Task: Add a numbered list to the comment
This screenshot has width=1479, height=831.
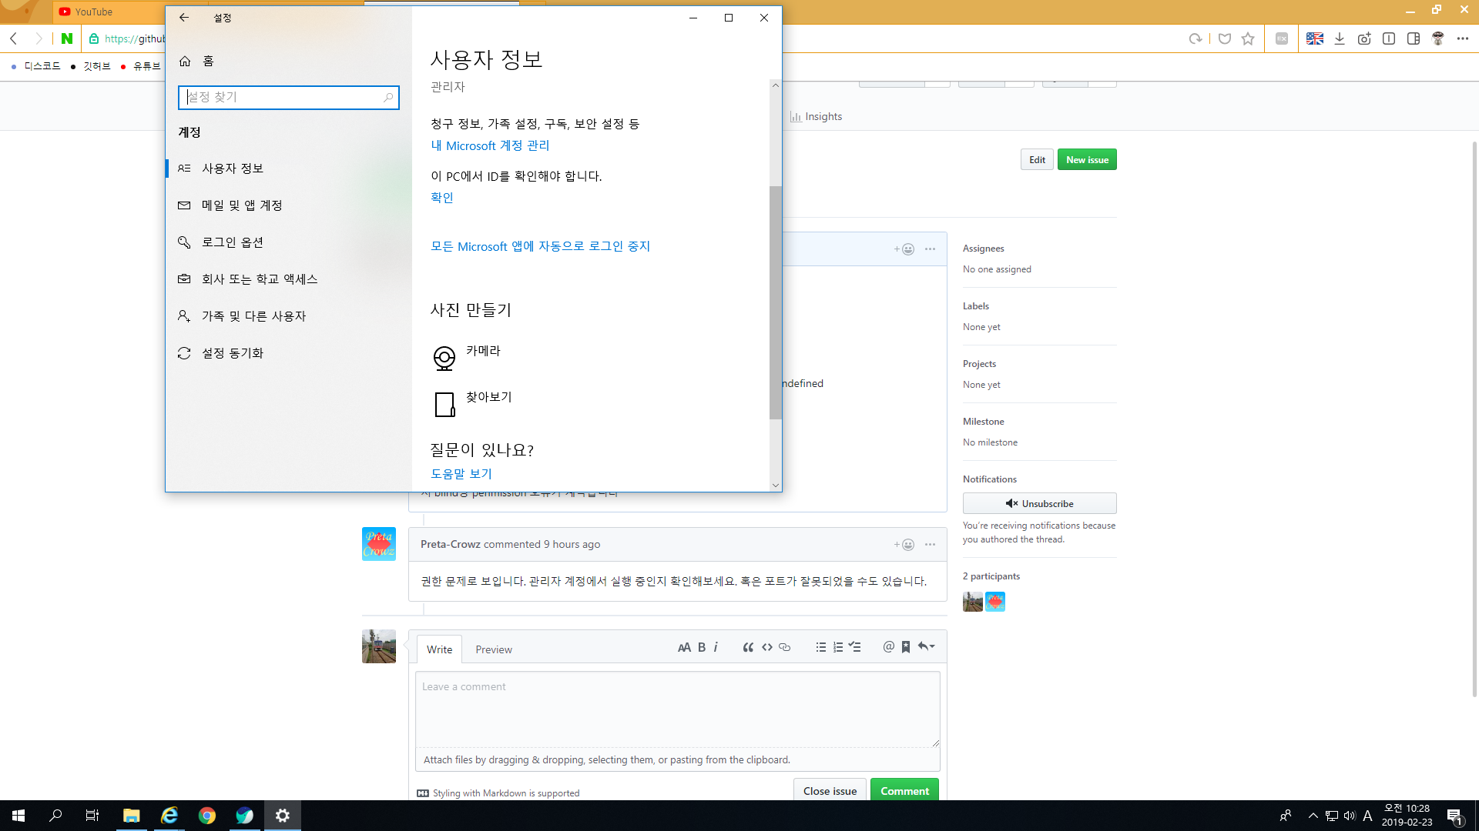Action: coord(838,647)
